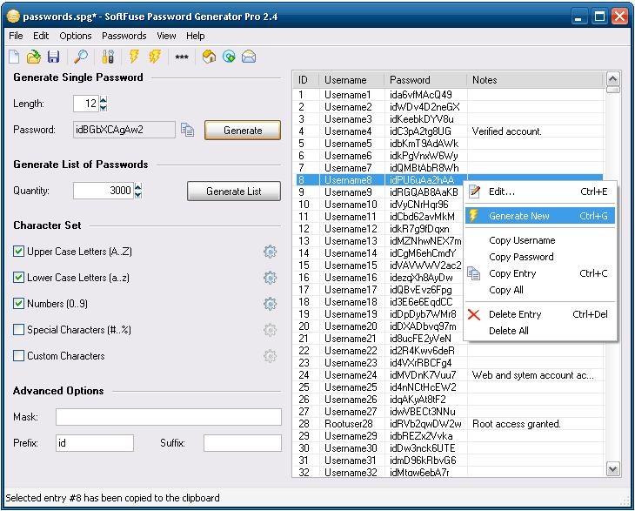Open the Options menu

(x=76, y=36)
